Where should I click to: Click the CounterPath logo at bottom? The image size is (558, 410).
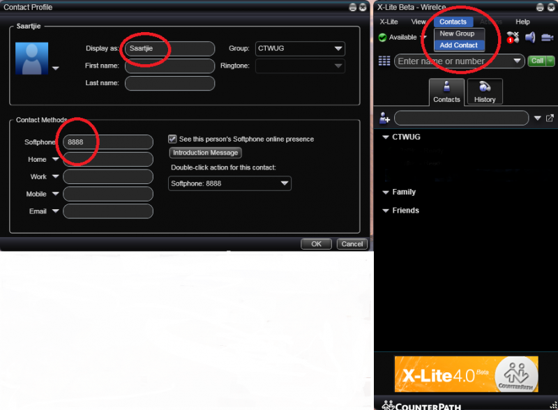(x=421, y=405)
